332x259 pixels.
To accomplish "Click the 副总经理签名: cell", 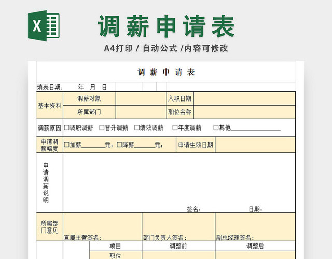I will (255, 227).
